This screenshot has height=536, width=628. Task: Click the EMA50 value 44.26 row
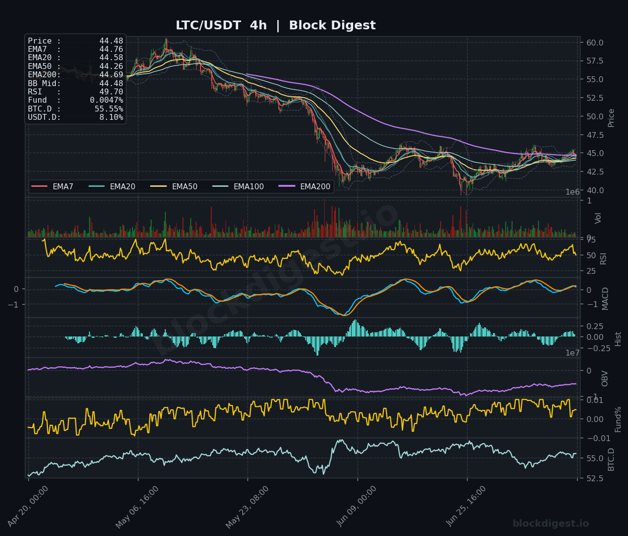coord(75,67)
